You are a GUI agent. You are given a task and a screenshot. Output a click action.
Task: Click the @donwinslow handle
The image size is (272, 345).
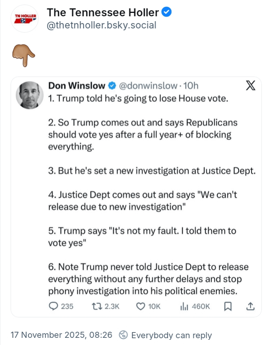pyautogui.click(x=148, y=86)
